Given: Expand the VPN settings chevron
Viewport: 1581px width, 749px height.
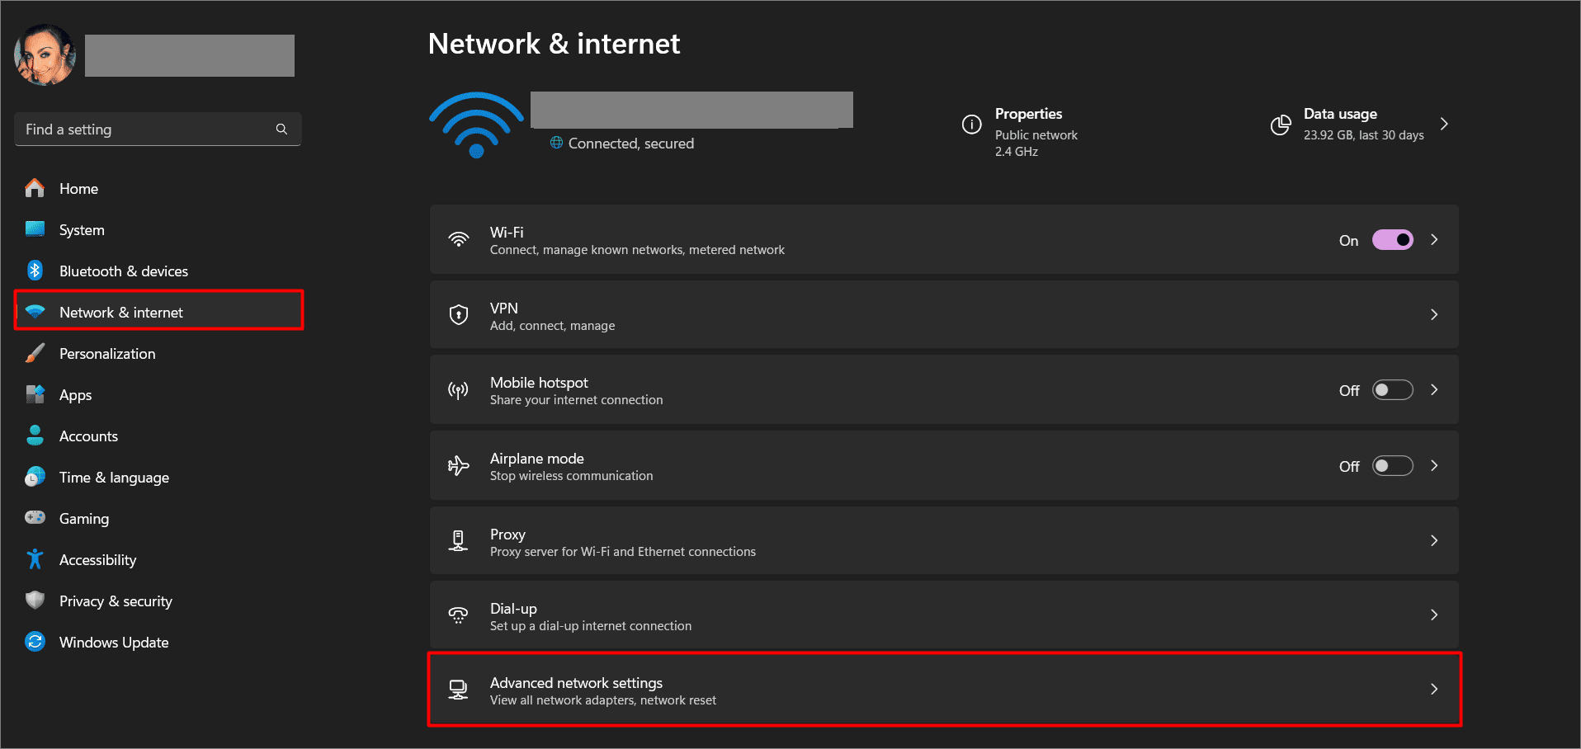Looking at the screenshot, I should coord(1434,314).
